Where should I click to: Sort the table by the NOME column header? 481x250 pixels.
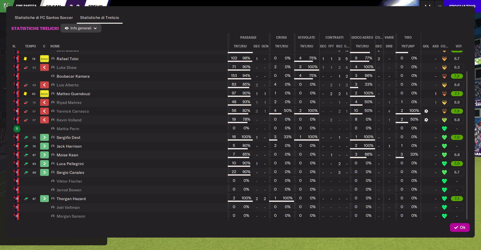coord(55,46)
